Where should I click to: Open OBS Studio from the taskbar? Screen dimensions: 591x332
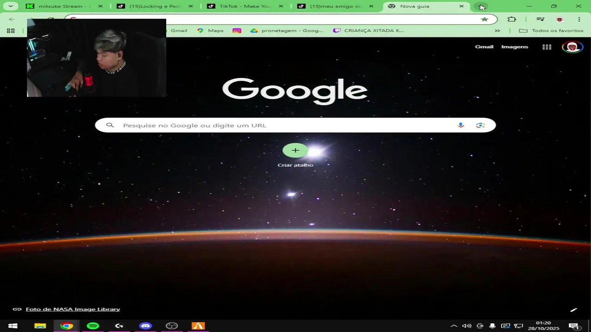[172, 326]
